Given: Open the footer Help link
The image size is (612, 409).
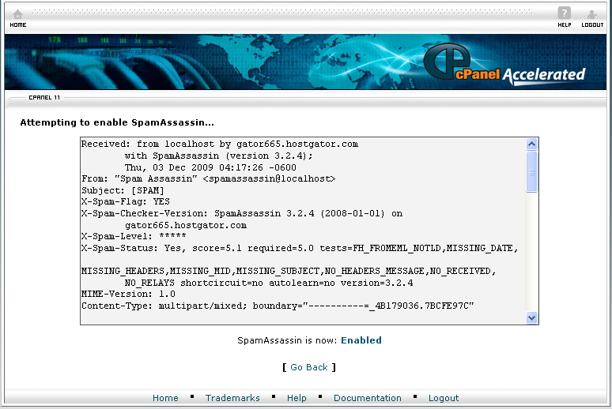Looking at the screenshot, I should [x=297, y=398].
